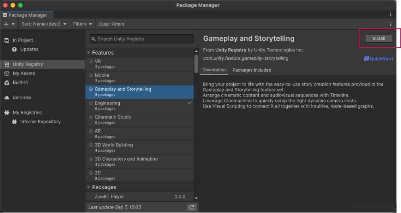The image size is (401, 213).
Task: Open the toolbar's three-dot menu
Action: click(391, 24)
